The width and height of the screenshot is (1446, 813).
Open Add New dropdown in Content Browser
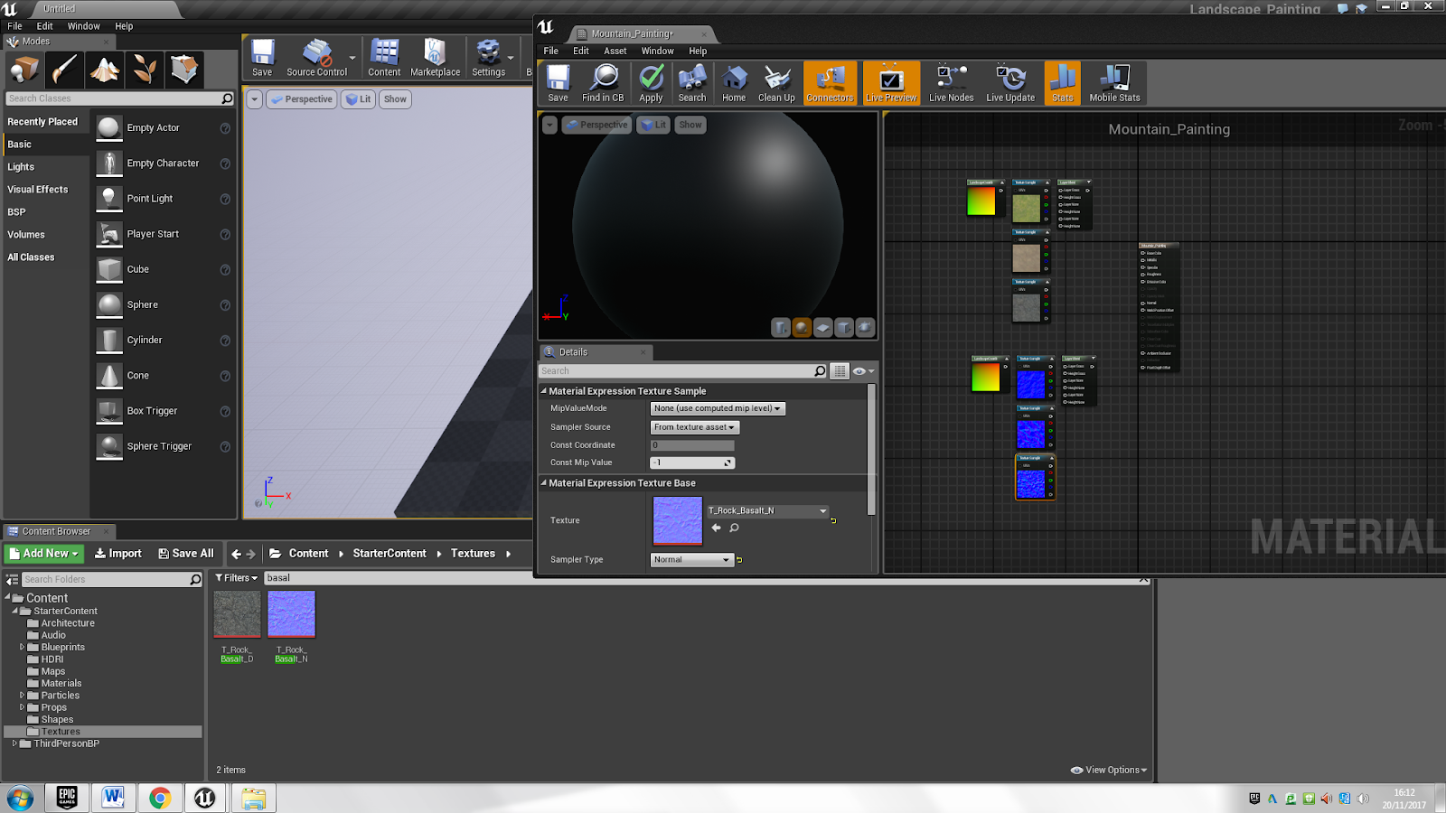(x=43, y=554)
